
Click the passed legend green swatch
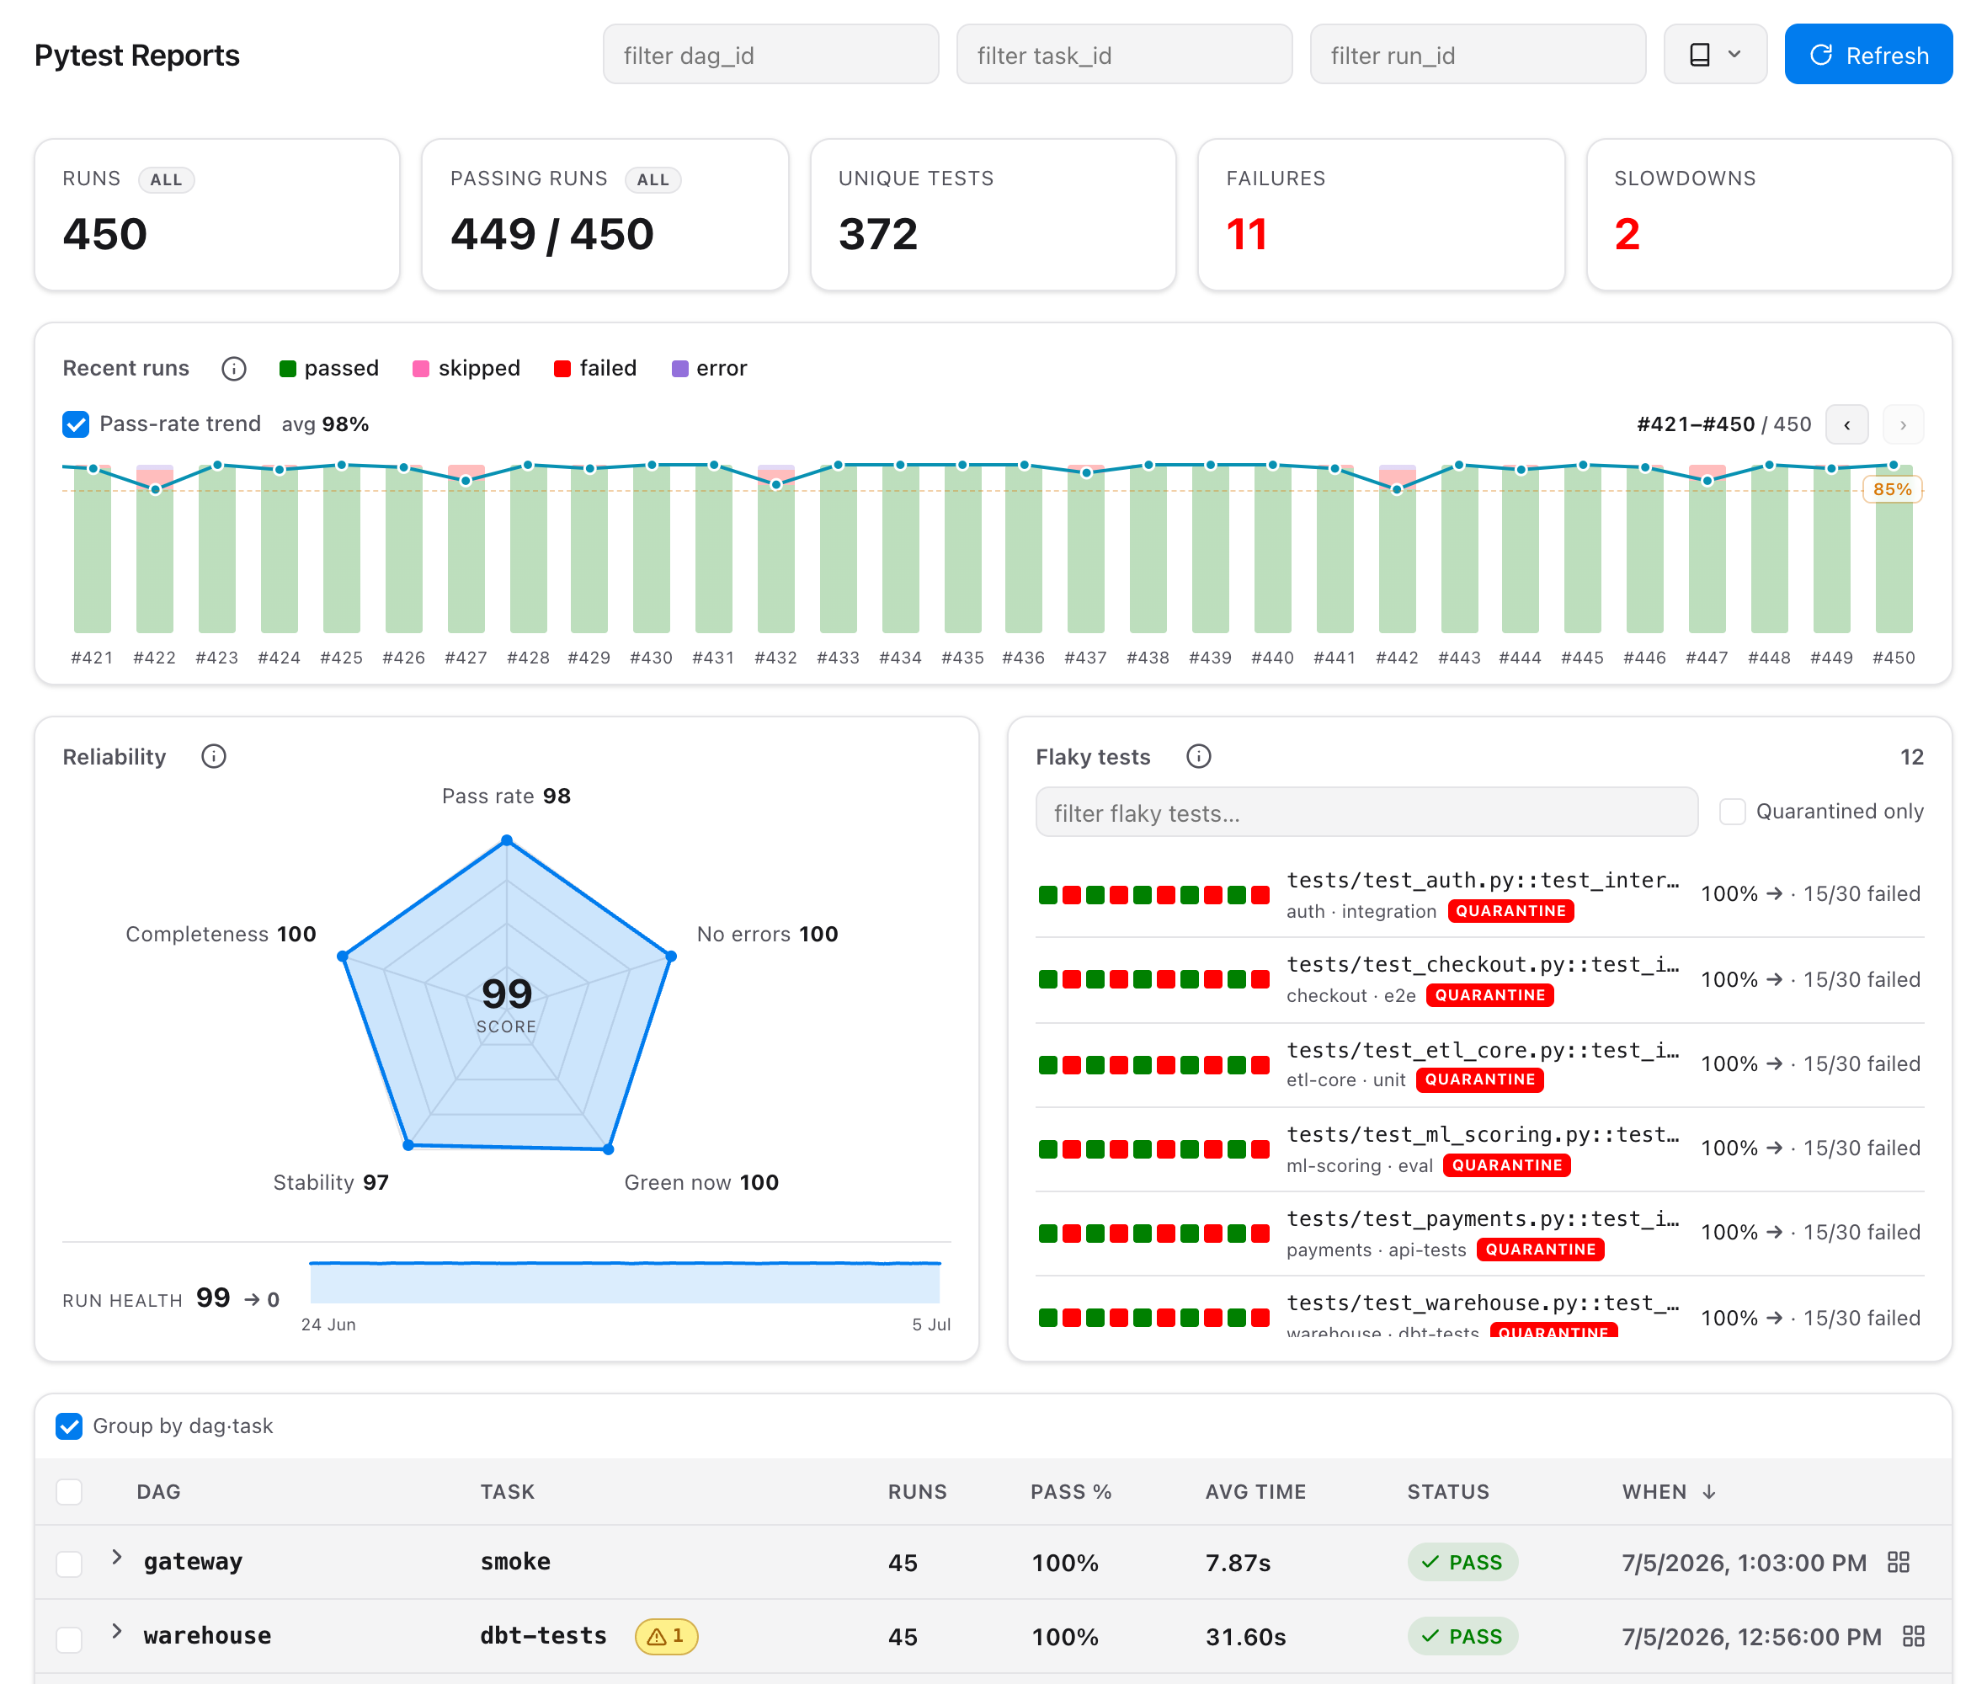[287, 369]
